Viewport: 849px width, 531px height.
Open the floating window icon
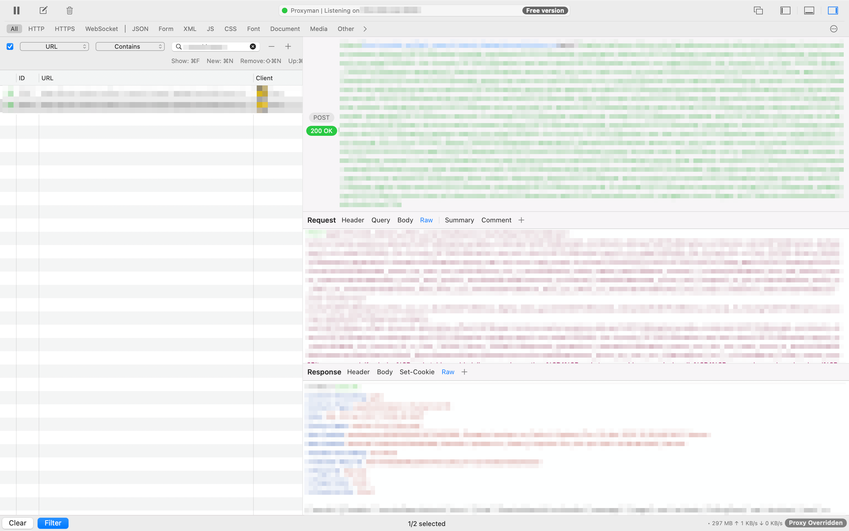click(x=758, y=11)
